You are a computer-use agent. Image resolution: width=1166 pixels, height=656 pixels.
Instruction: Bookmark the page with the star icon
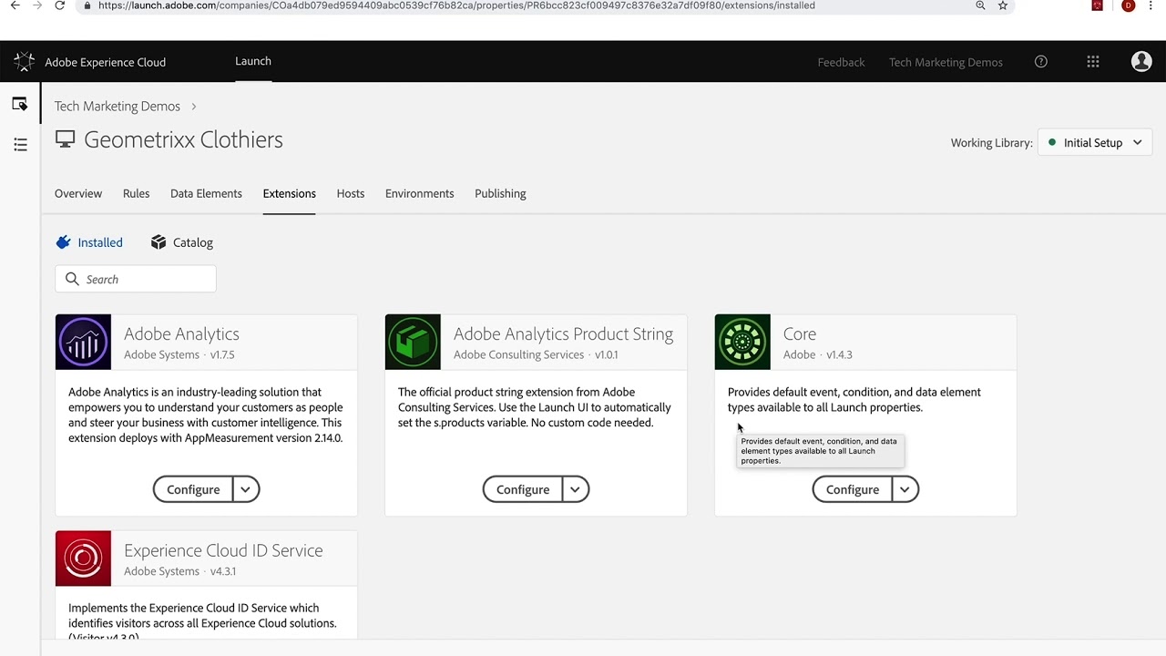point(1003,5)
